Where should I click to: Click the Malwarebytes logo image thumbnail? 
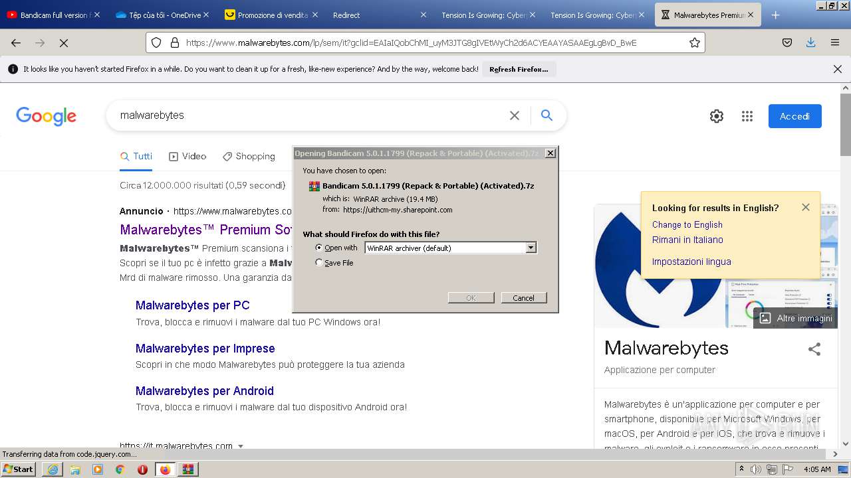click(x=658, y=266)
